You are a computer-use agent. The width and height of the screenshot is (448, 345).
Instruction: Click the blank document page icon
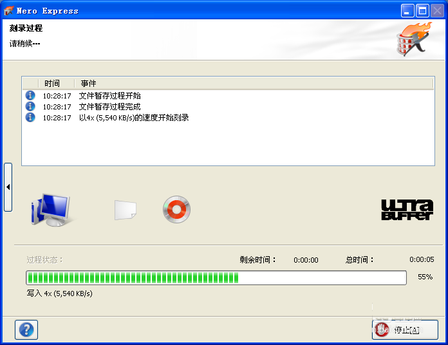click(125, 210)
